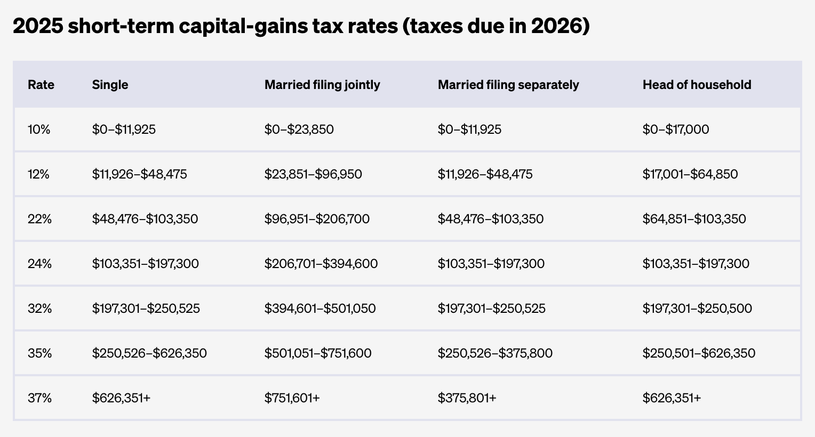Select the $250,501–$626,350 cell
This screenshot has width=815, height=437.
(x=699, y=353)
